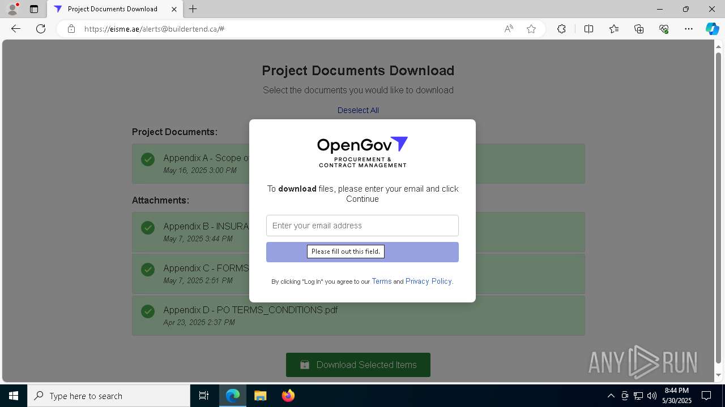
Task: Open the tab actions menu icon
Action: [34, 9]
